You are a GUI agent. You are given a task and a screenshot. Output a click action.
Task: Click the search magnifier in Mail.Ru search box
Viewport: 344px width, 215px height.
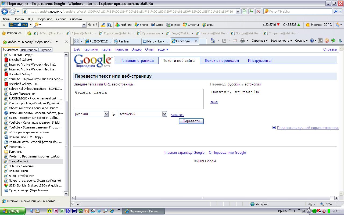point(336,11)
